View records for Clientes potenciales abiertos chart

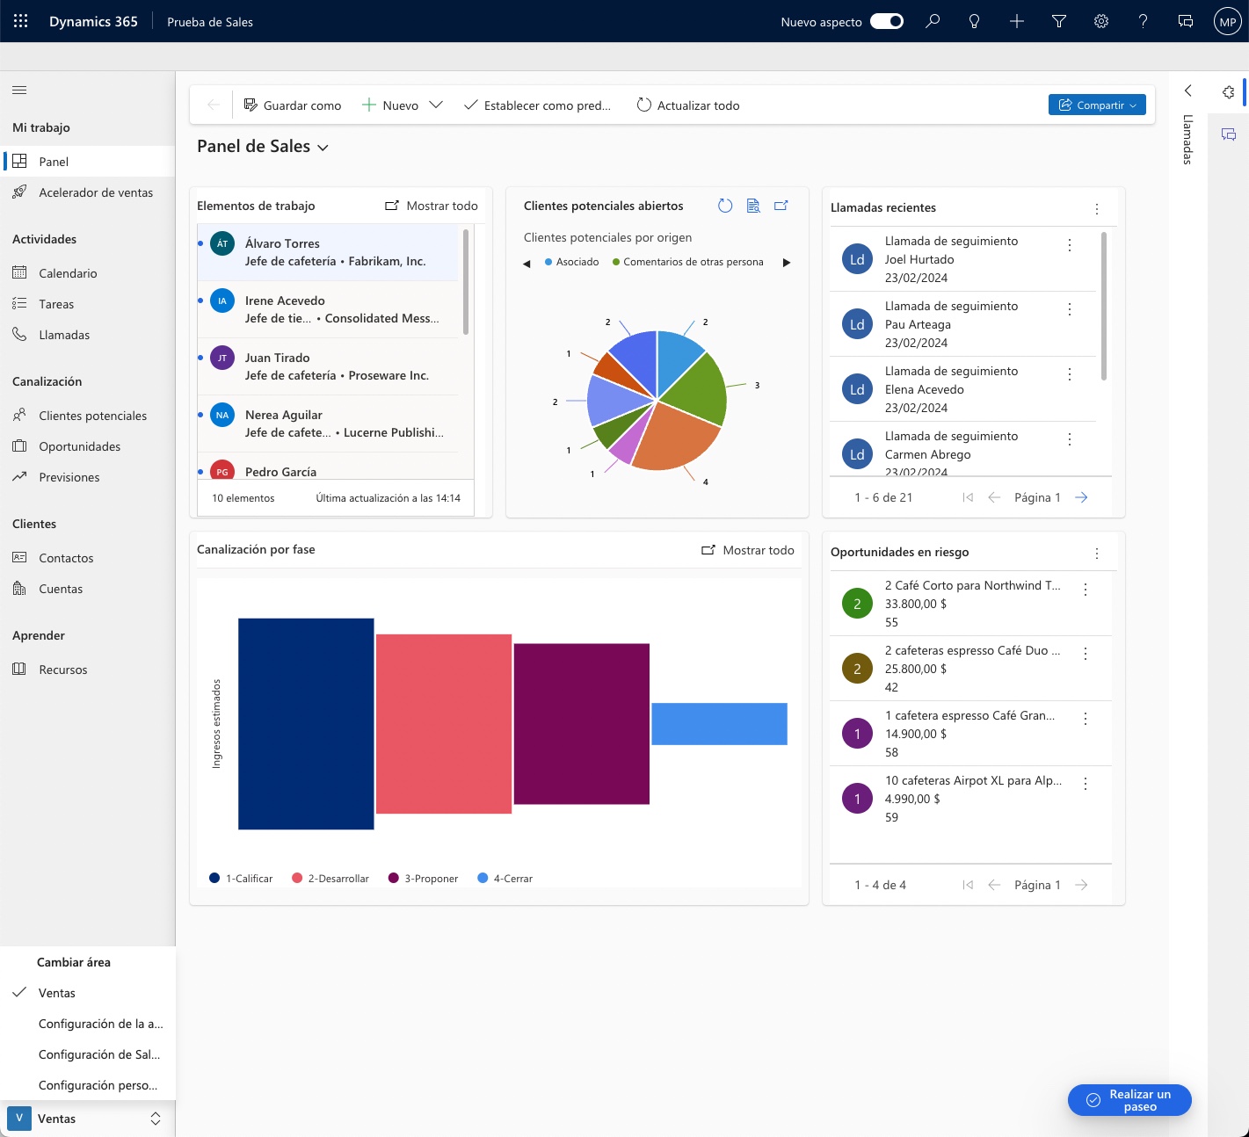tap(753, 206)
